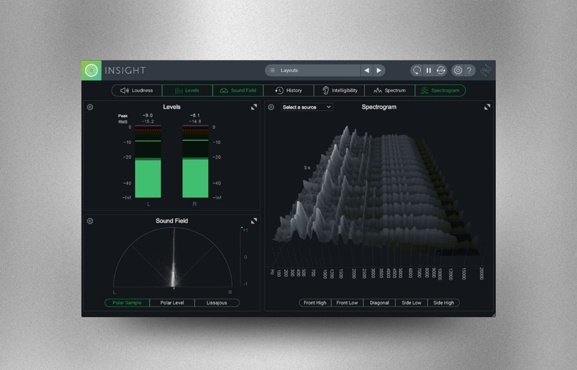Image resolution: width=577 pixels, height=370 pixels.
Task: Toggle the Spectrum module tab
Action: click(x=389, y=91)
